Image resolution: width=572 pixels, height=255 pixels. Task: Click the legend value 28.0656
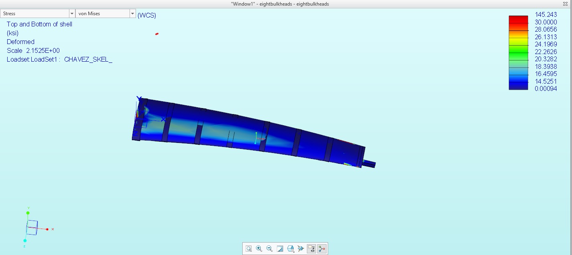[x=546, y=30]
